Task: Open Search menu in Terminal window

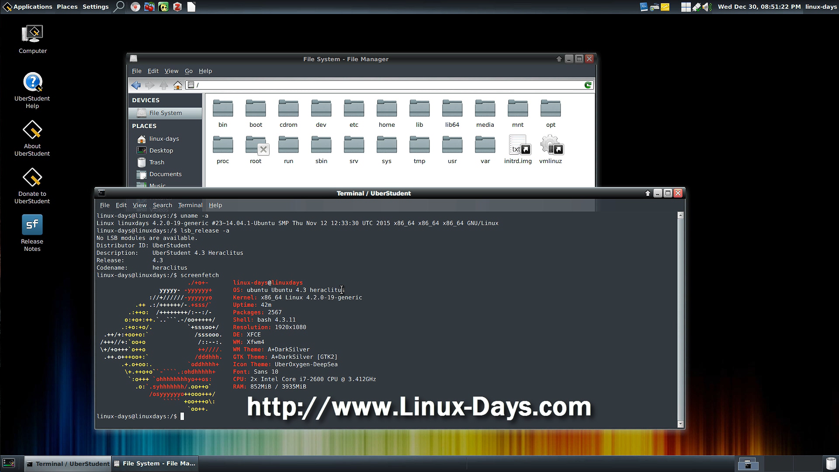Action: pos(163,205)
